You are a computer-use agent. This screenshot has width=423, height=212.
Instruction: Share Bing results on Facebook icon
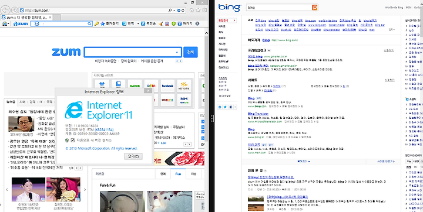click(231, 107)
